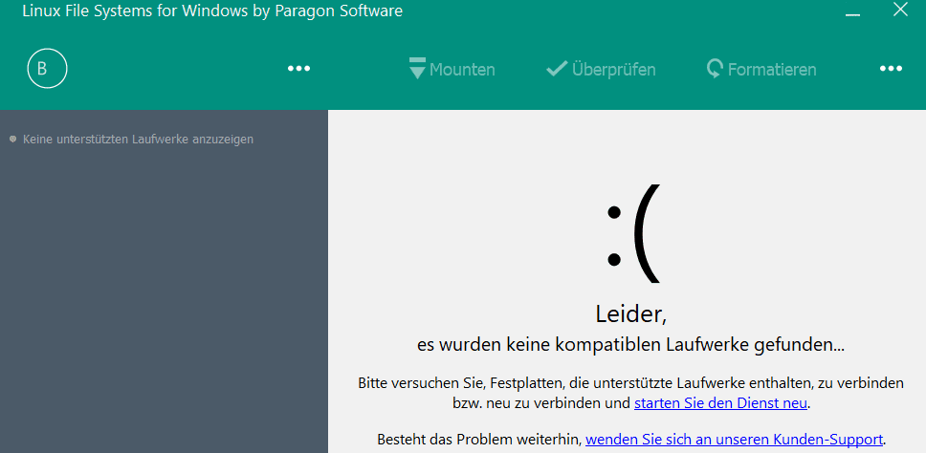Click the Formatieren toolbar button

coord(761,69)
